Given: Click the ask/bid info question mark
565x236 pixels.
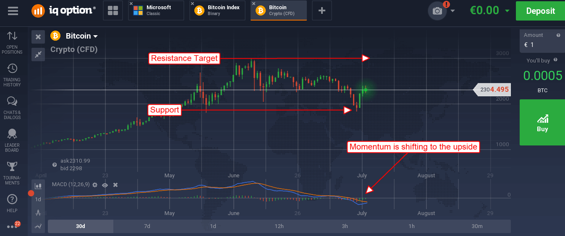Looking at the screenshot, I should [55, 165].
